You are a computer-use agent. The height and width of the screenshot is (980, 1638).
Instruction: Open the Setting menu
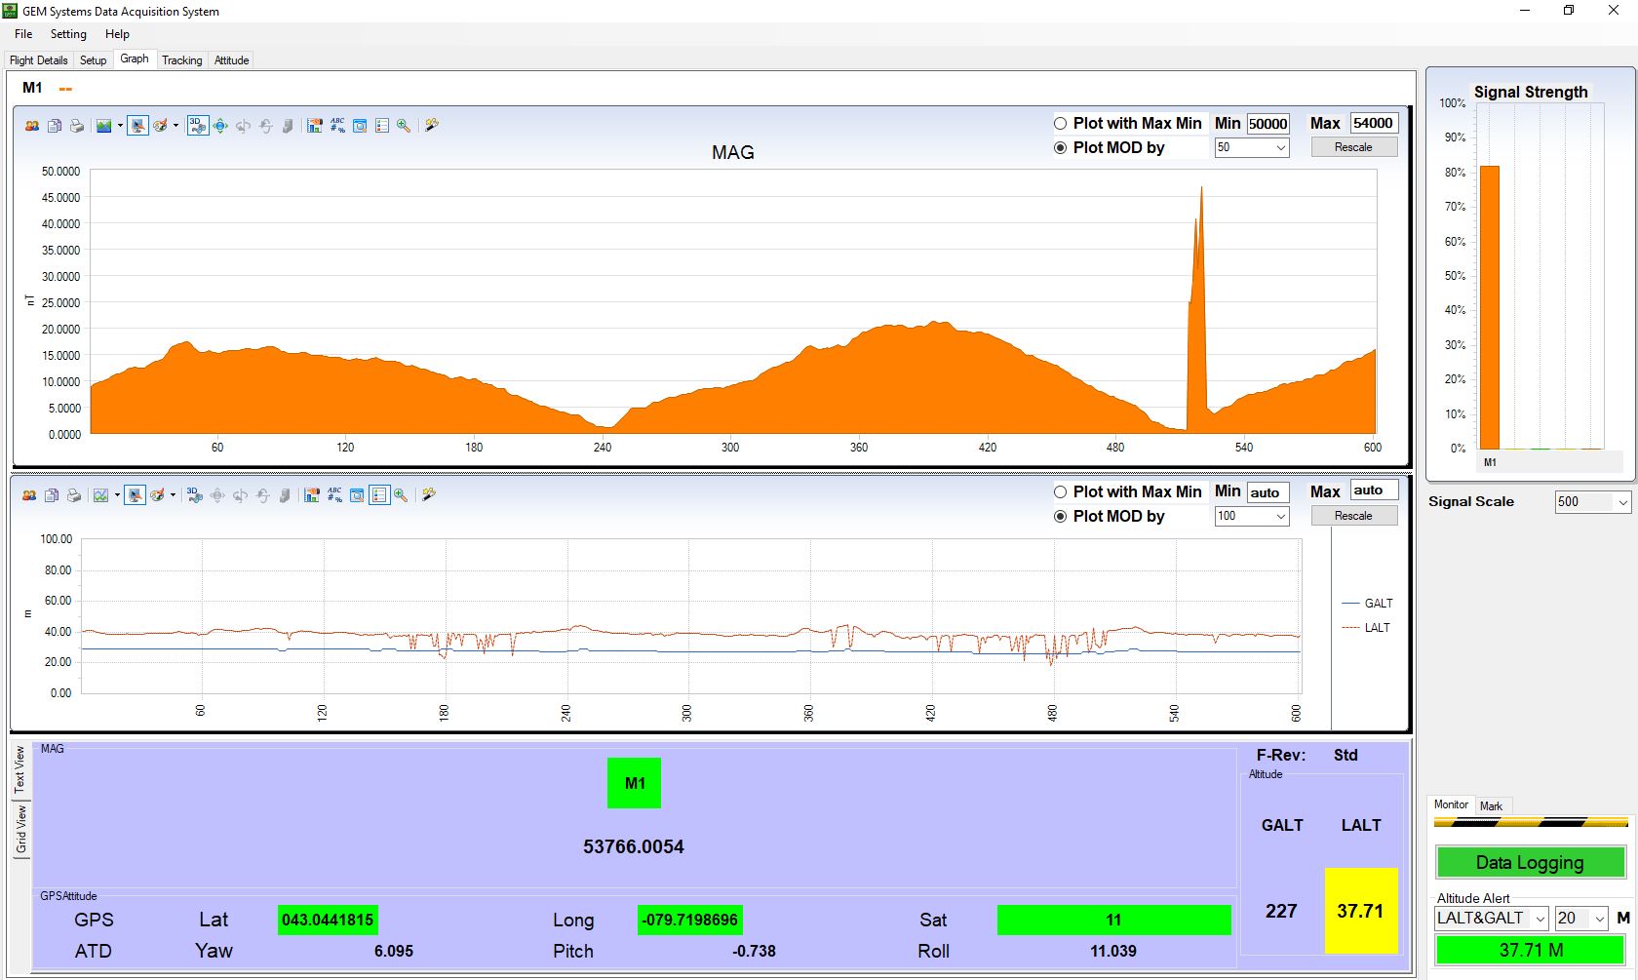tap(68, 34)
